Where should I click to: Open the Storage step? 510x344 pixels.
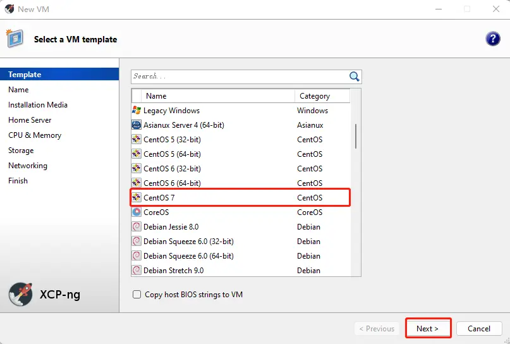point(21,150)
